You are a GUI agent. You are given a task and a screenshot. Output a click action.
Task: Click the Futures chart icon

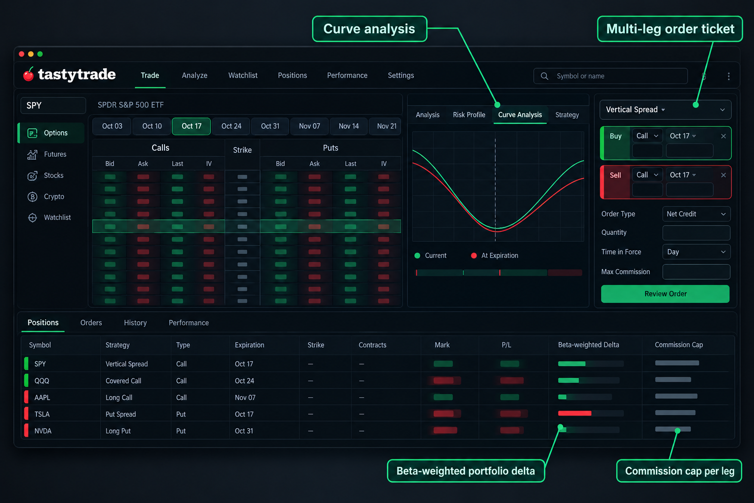[x=32, y=154]
